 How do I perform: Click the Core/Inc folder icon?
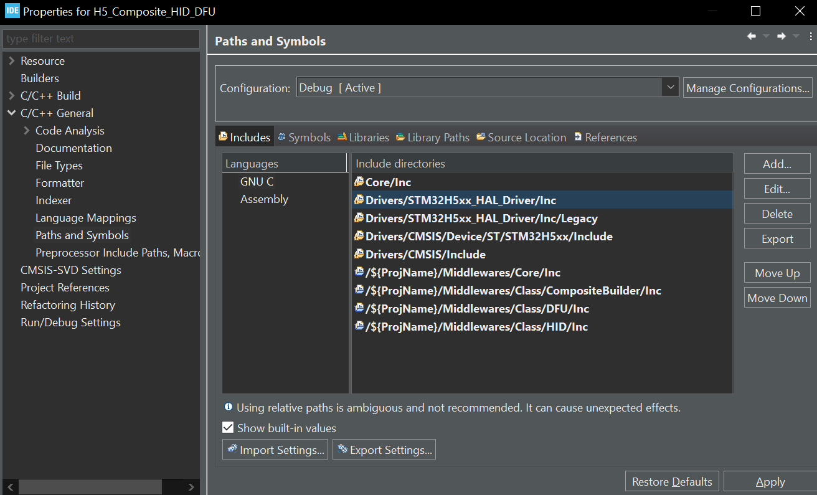359,182
